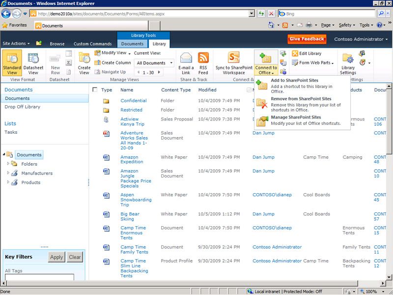This screenshot has width=393, height=295.
Task: Open the Big Bear Skiing document
Action: tap(130, 216)
